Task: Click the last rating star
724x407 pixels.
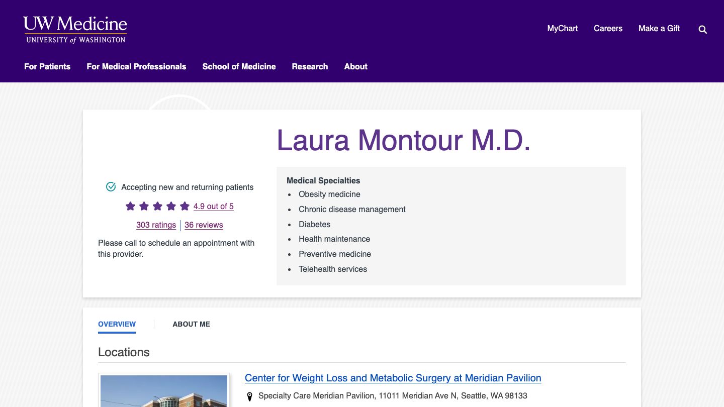Action: 184,206
